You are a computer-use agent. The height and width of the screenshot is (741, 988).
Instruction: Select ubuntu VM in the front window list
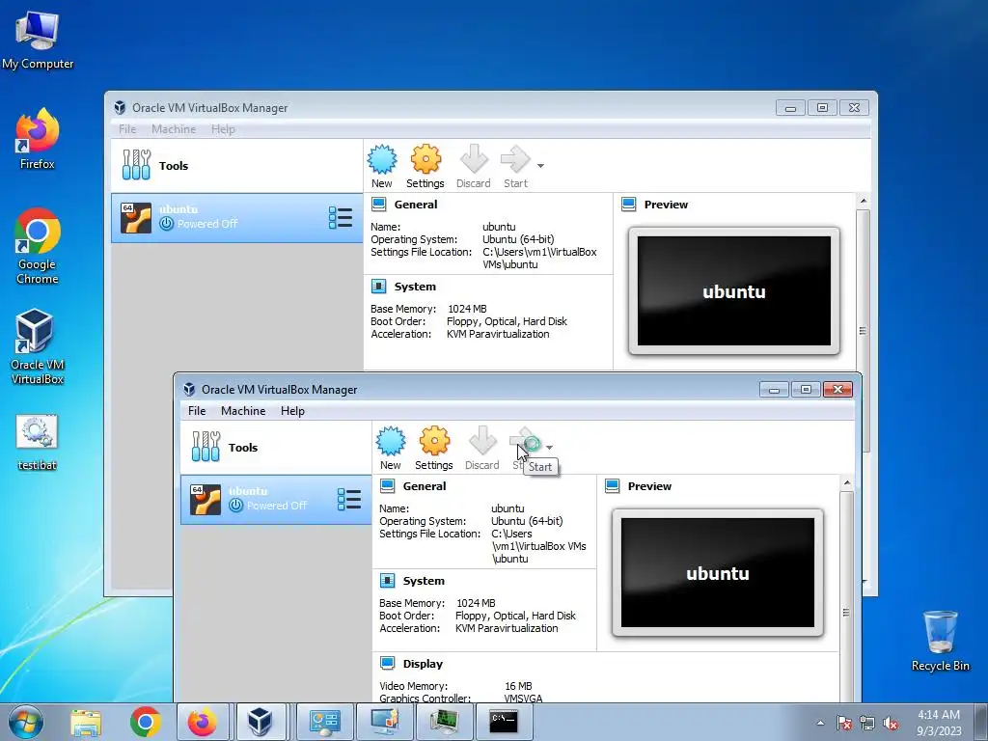(276, 500)
